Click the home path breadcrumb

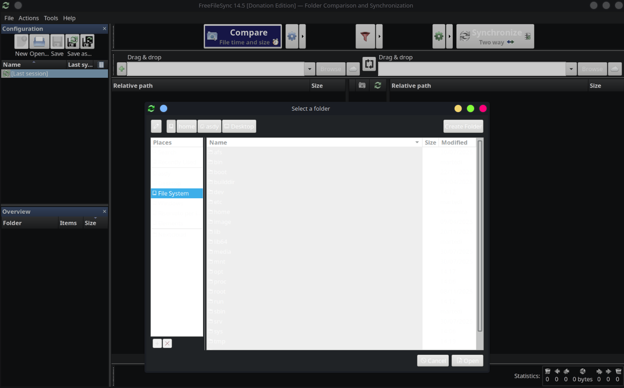pos(186,126)
